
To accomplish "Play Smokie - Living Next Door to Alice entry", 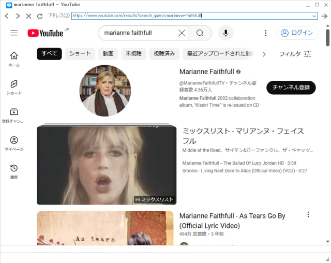I will [x=245, y=171].
